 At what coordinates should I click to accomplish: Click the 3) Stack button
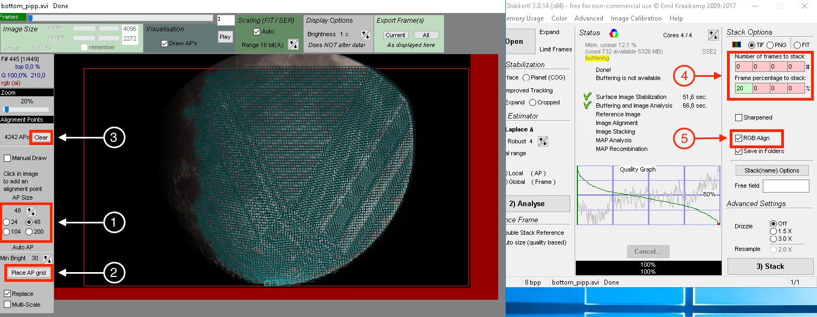coord(770,267)
